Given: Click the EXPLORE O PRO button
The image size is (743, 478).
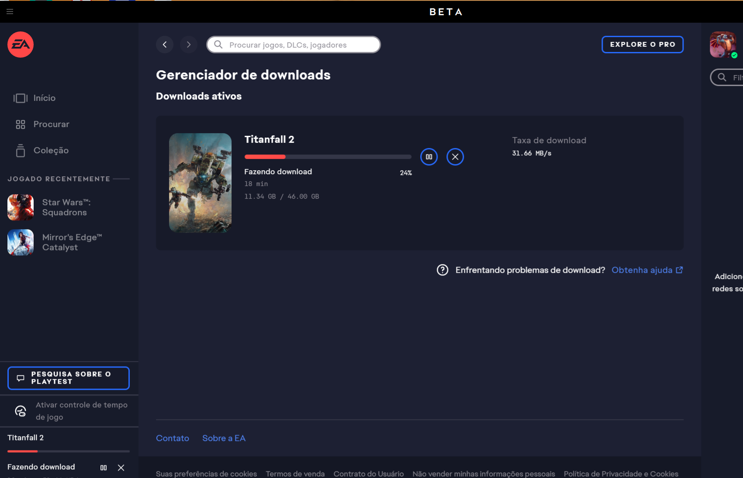Looking at the screenshot, I should [x=643, y=45].
